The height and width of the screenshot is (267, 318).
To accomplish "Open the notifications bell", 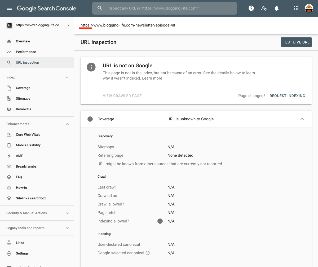I will point(276,8).
